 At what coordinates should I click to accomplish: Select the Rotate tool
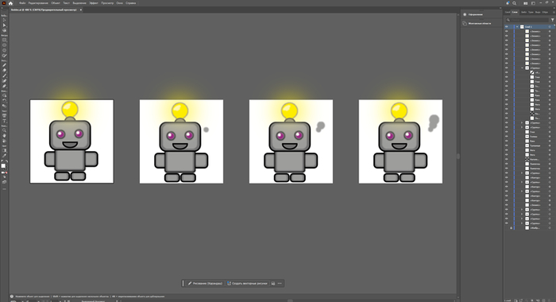point(4,101)
